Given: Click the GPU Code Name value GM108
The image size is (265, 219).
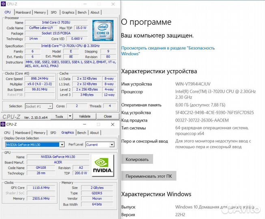Looking at the screenshot, I should pos(41,167).
